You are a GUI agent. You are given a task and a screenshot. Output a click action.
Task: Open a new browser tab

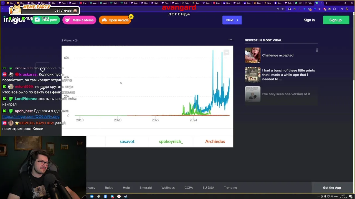[326, 3]
